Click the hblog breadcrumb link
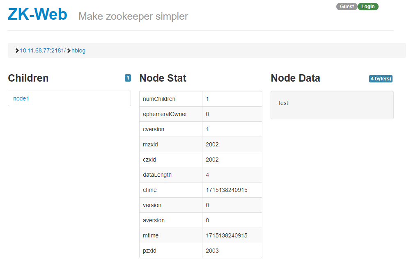 tap(78, 50)
